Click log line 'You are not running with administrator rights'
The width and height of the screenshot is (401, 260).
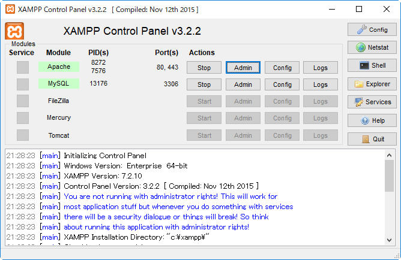(x=170, y=196)
